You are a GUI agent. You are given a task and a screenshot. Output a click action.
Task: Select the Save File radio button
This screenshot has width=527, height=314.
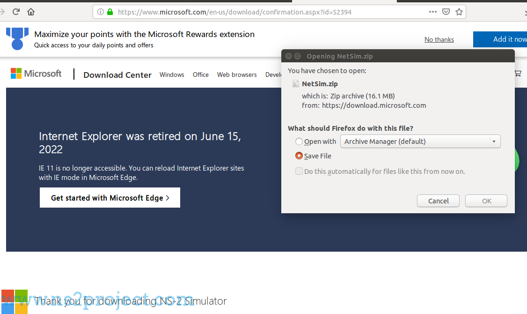tap(299, 156)
